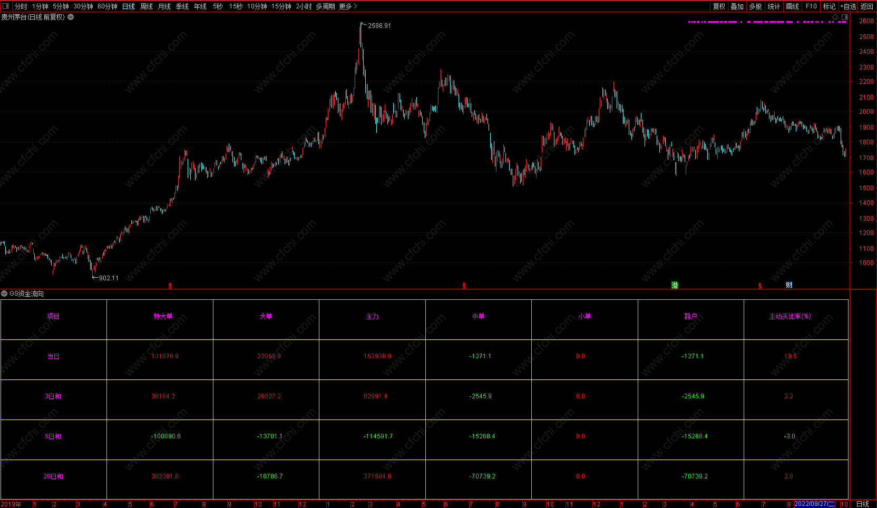Viewport: 877px width, 508px height.
Task: Switch to 季线 quarterly chart
Action: click(182, 6)
